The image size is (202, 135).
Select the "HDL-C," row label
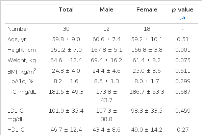17,130
